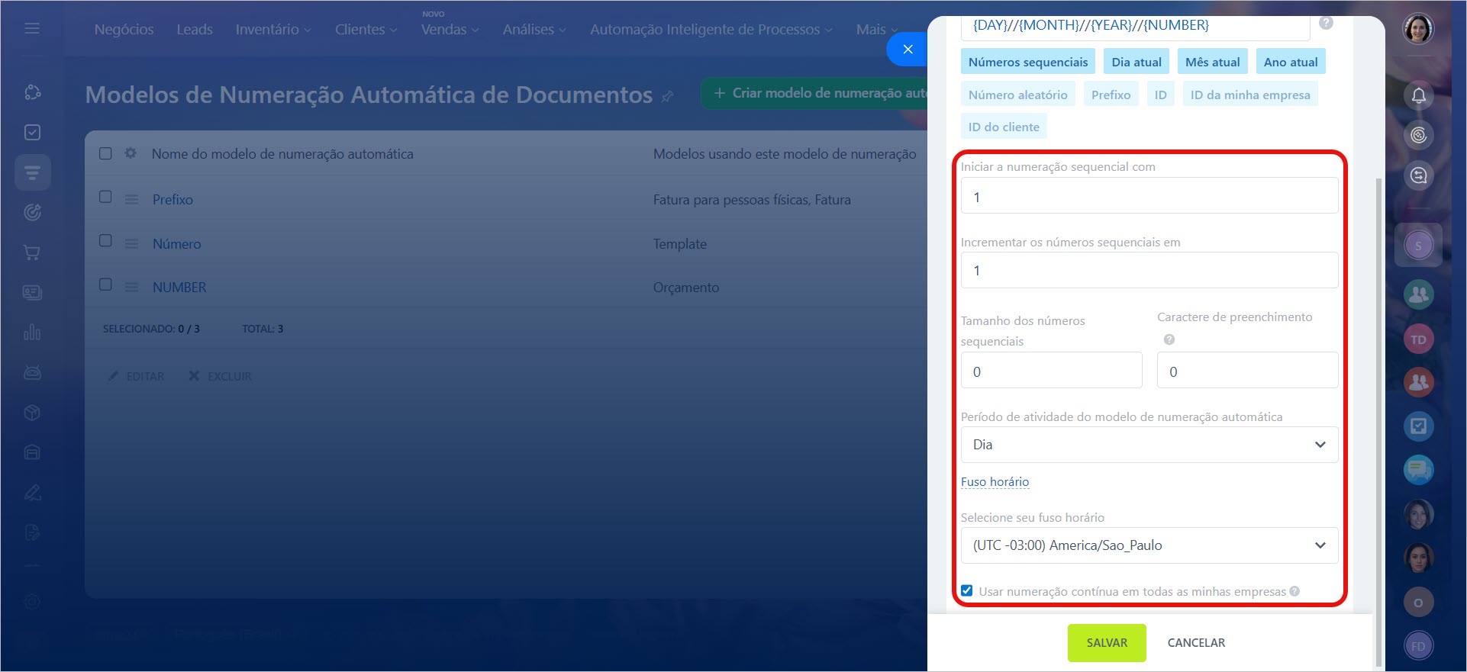The width and height of the screenshot is (1467, 672).
Task: Open the hamburger menu icon
Action: (32, 28)
